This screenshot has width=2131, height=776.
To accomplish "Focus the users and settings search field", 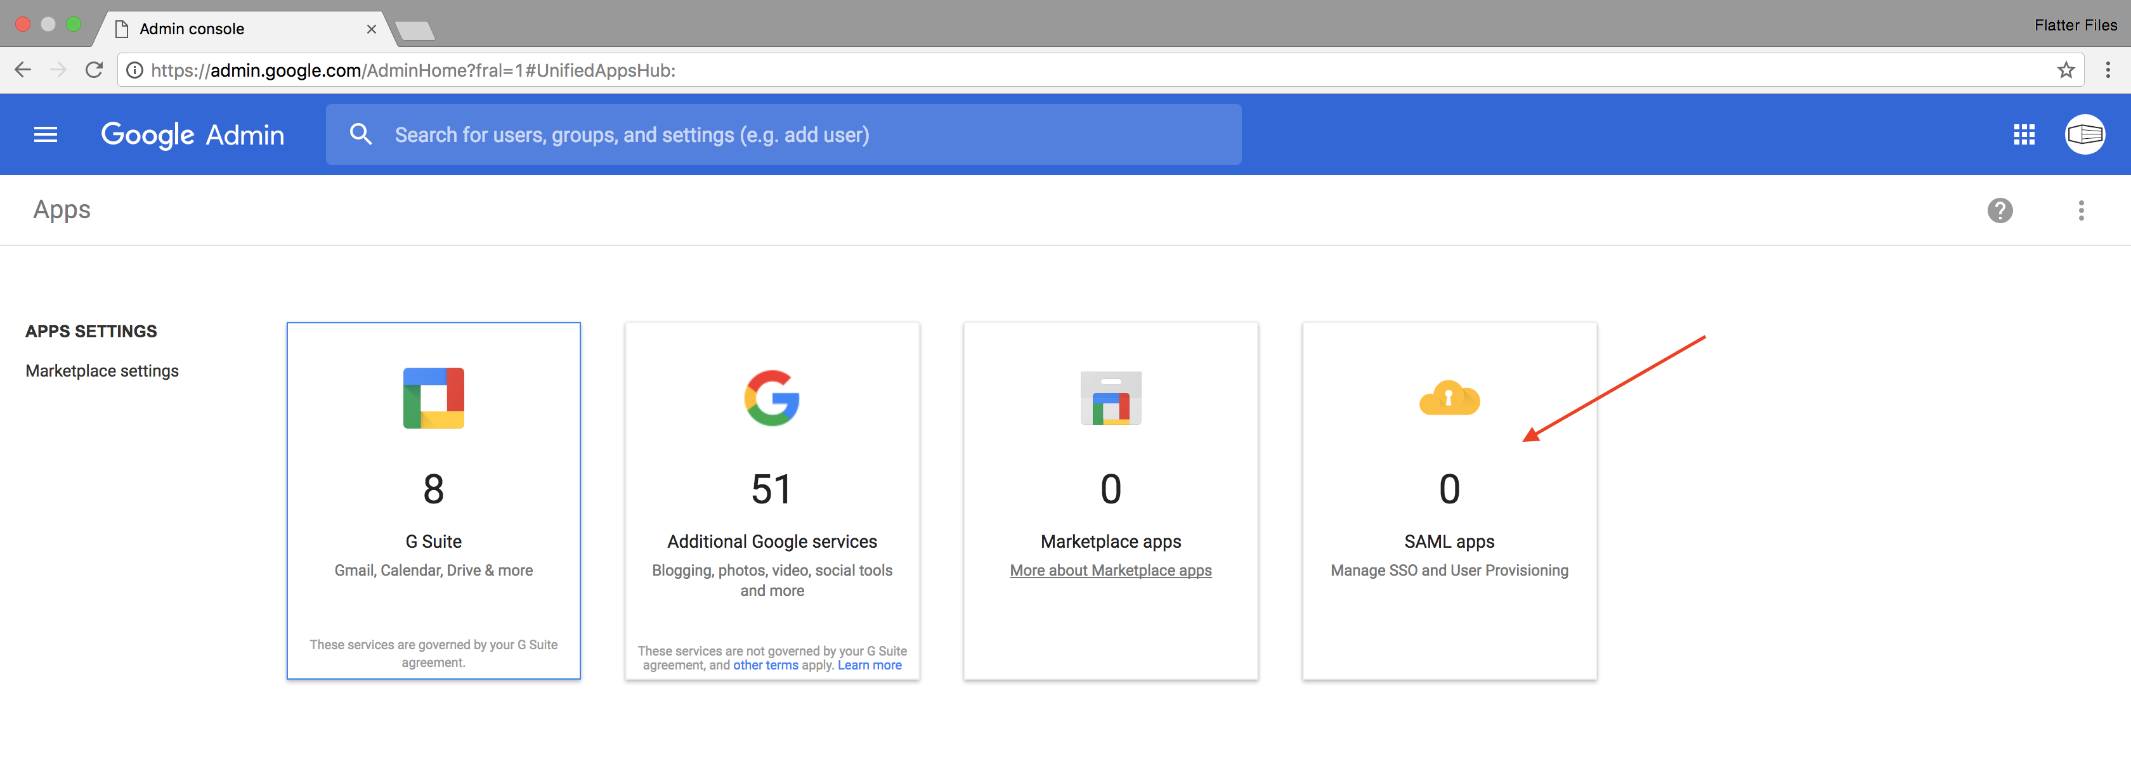I will click(x=783, y=134).
